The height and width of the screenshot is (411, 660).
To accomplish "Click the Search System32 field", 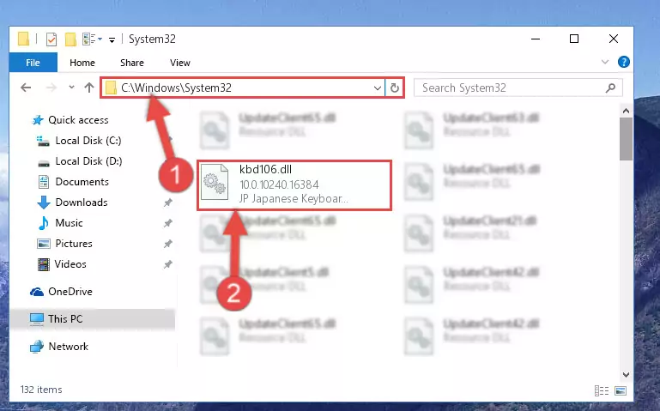I will tap(518, 88).
